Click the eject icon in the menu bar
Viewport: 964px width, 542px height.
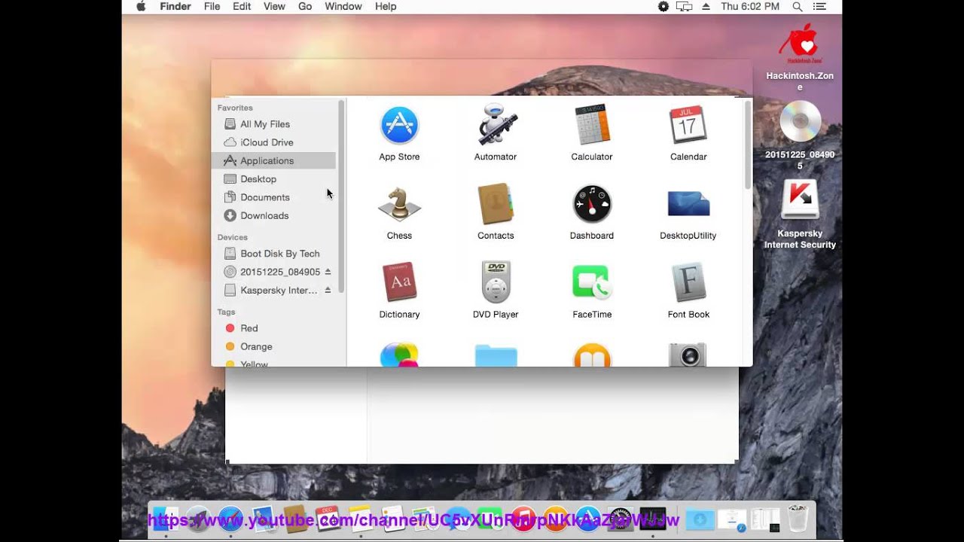click(x=706, y=6)
